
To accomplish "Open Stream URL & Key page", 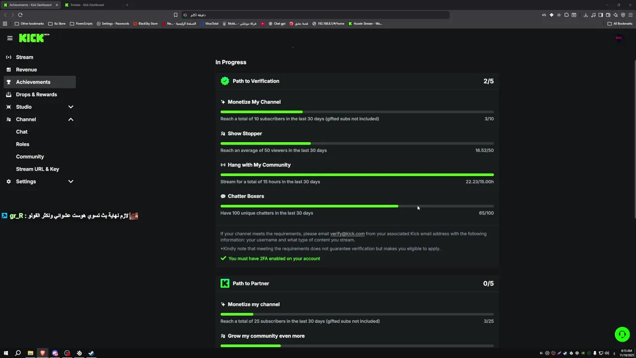I will tap(37, 169).
